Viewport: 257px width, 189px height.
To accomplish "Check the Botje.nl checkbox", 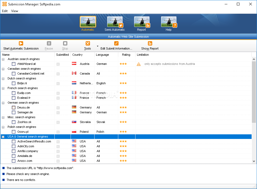I will pos(13,83).
